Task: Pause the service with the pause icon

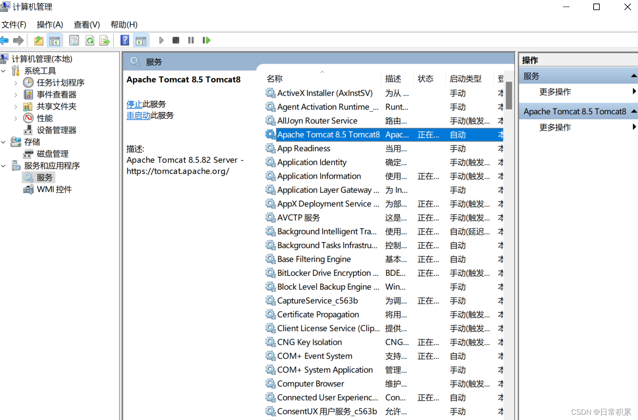Action: click(x=191, y=40)
